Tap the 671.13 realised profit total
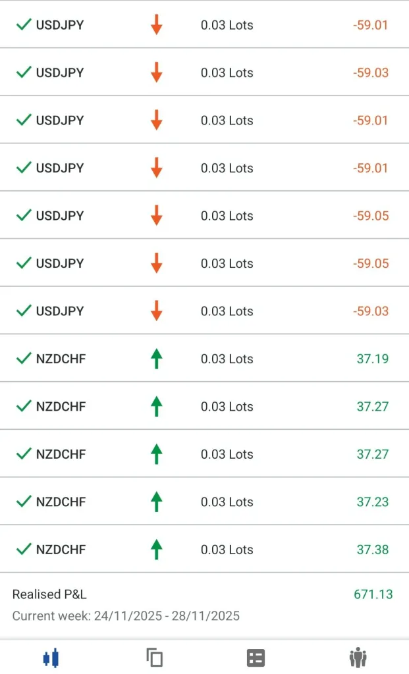This screenshot has width=409, height=674. tap(373, 594)
